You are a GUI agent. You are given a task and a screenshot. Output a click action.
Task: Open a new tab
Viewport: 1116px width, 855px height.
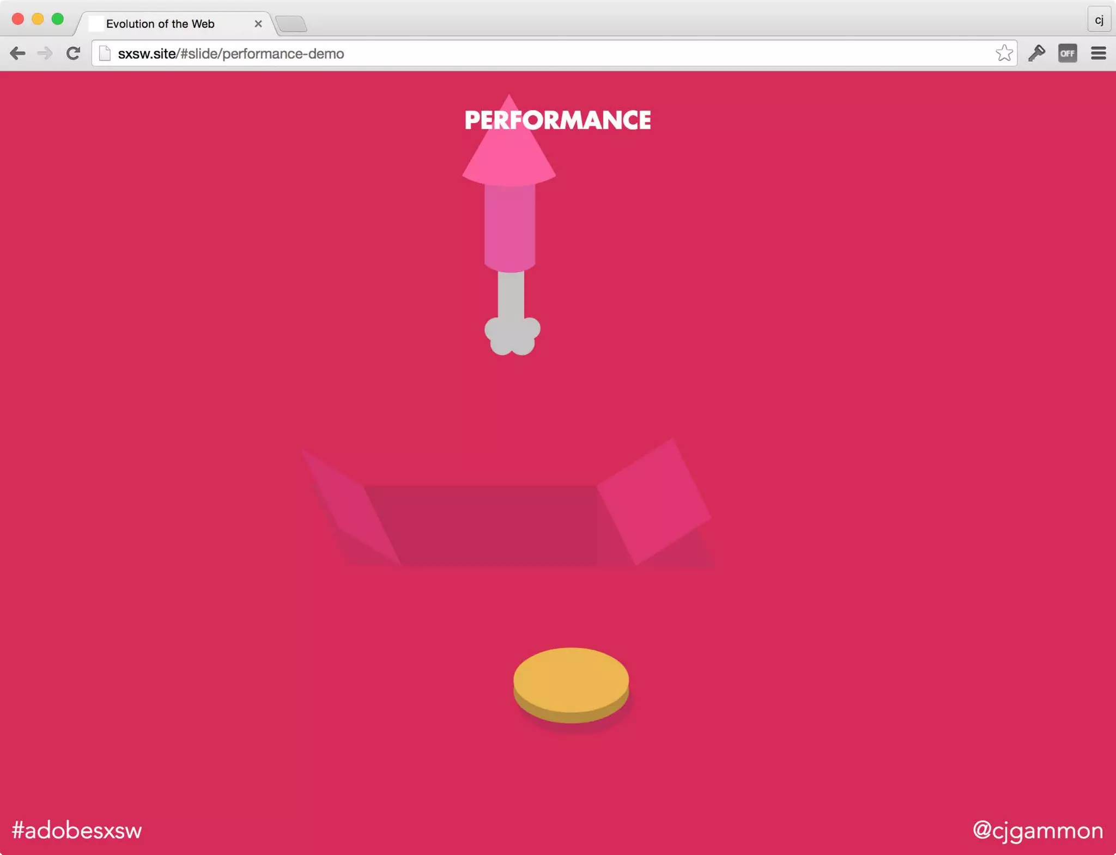click(x=292, y=24)
